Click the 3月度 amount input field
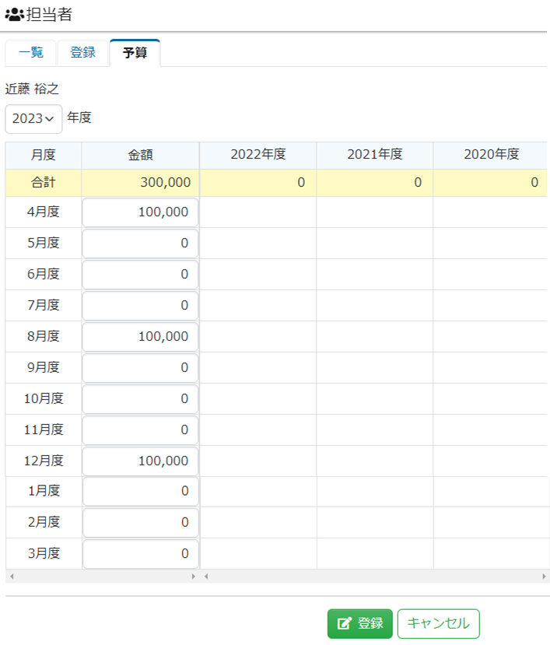 [141, 554]
